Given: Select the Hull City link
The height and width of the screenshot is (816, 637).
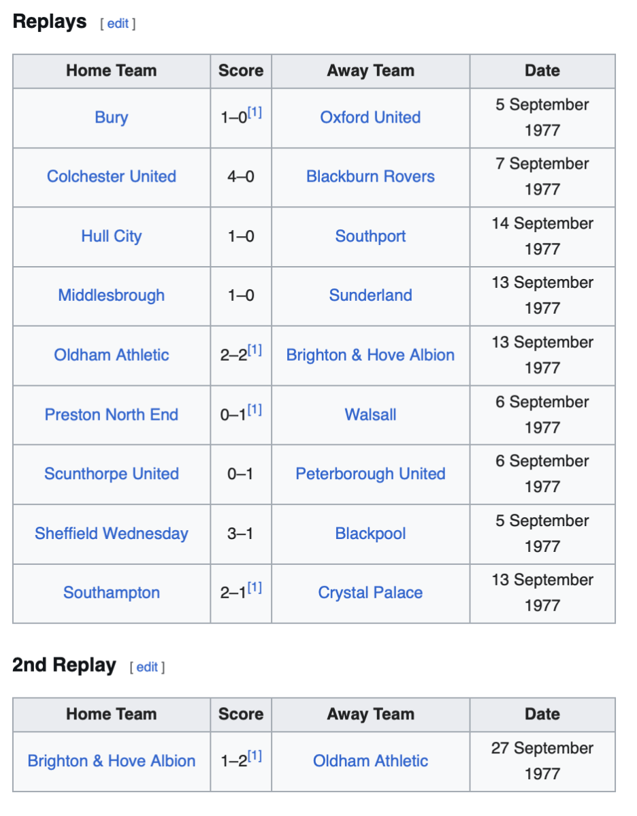Looking at the screenshot, I should pyautogui.click(x=111, y=237).
